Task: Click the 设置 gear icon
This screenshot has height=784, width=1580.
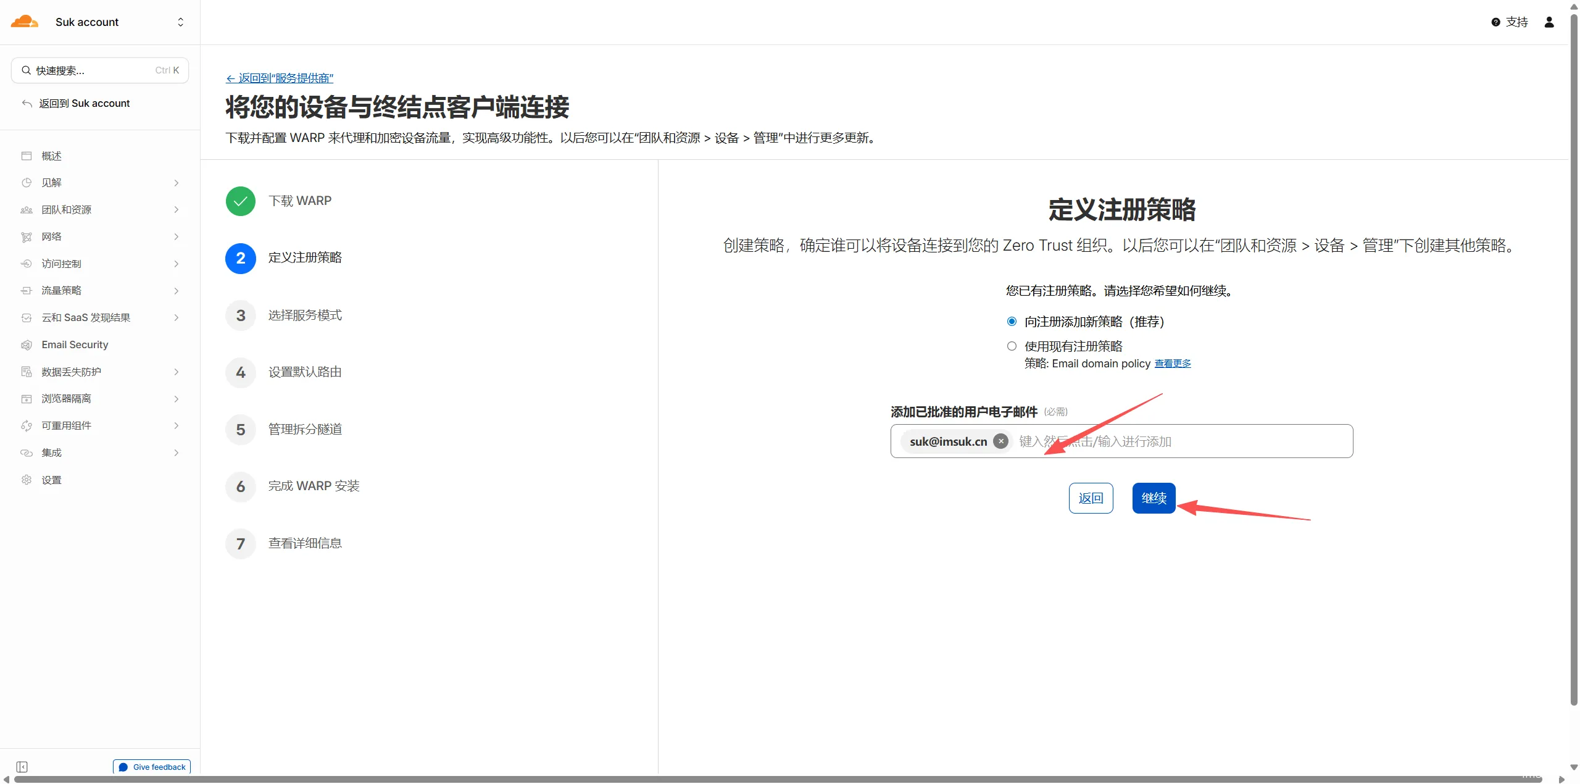Action: click(27, 480)
